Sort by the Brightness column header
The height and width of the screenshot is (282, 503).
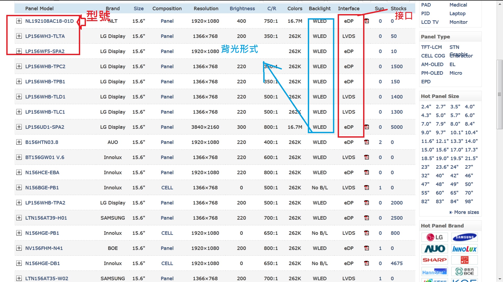242,9
